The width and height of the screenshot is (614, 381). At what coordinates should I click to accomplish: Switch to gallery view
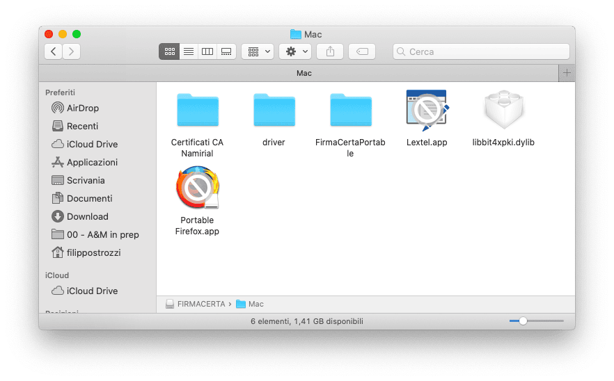tap(226, 51)
